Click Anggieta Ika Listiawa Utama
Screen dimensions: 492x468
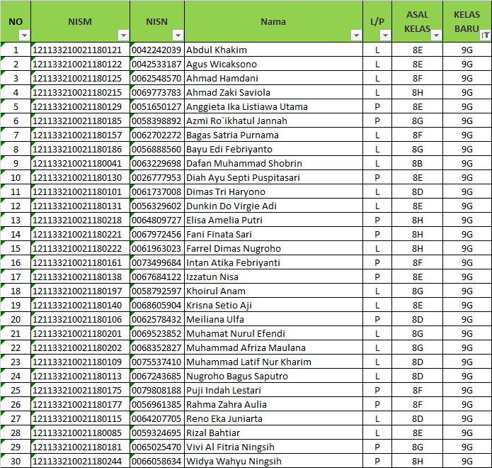(247, 107)
